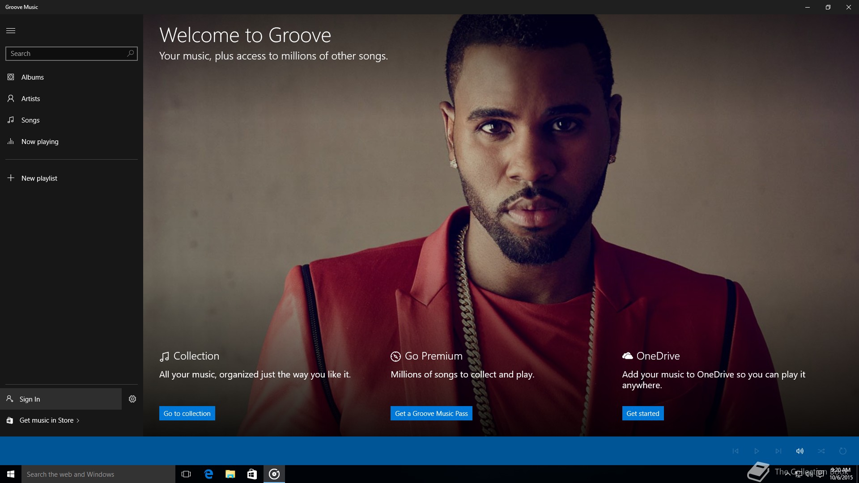859x483 pixels.
Task: Toggle the hamburger navigation menu
Action: coord(11,30)
